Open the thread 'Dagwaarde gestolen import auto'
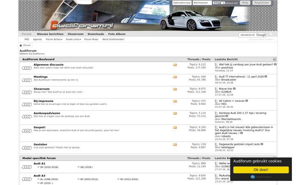296x185 pixels. pyautogui.click(x=239, y=144)
